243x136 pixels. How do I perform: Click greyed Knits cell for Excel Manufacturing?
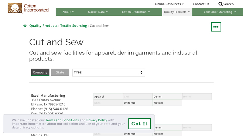tap(108, 103)
